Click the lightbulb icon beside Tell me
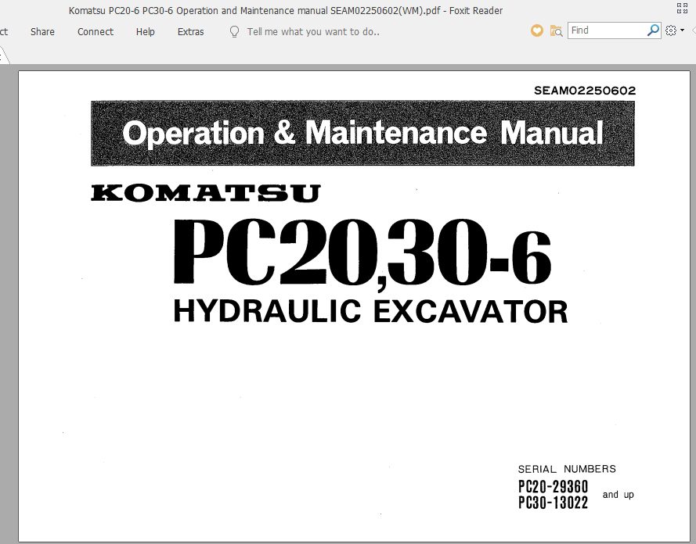Viewport: 696px width, 544px height. (x=234, y=32)
